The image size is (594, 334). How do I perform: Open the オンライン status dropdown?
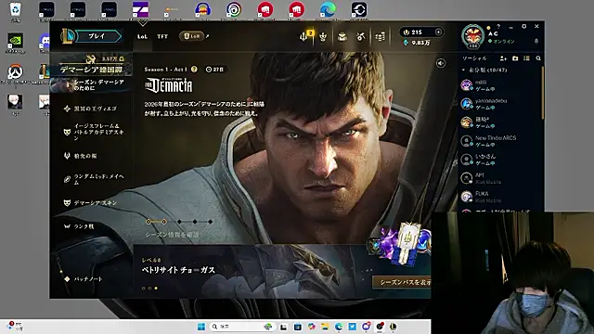pos(502,41)
